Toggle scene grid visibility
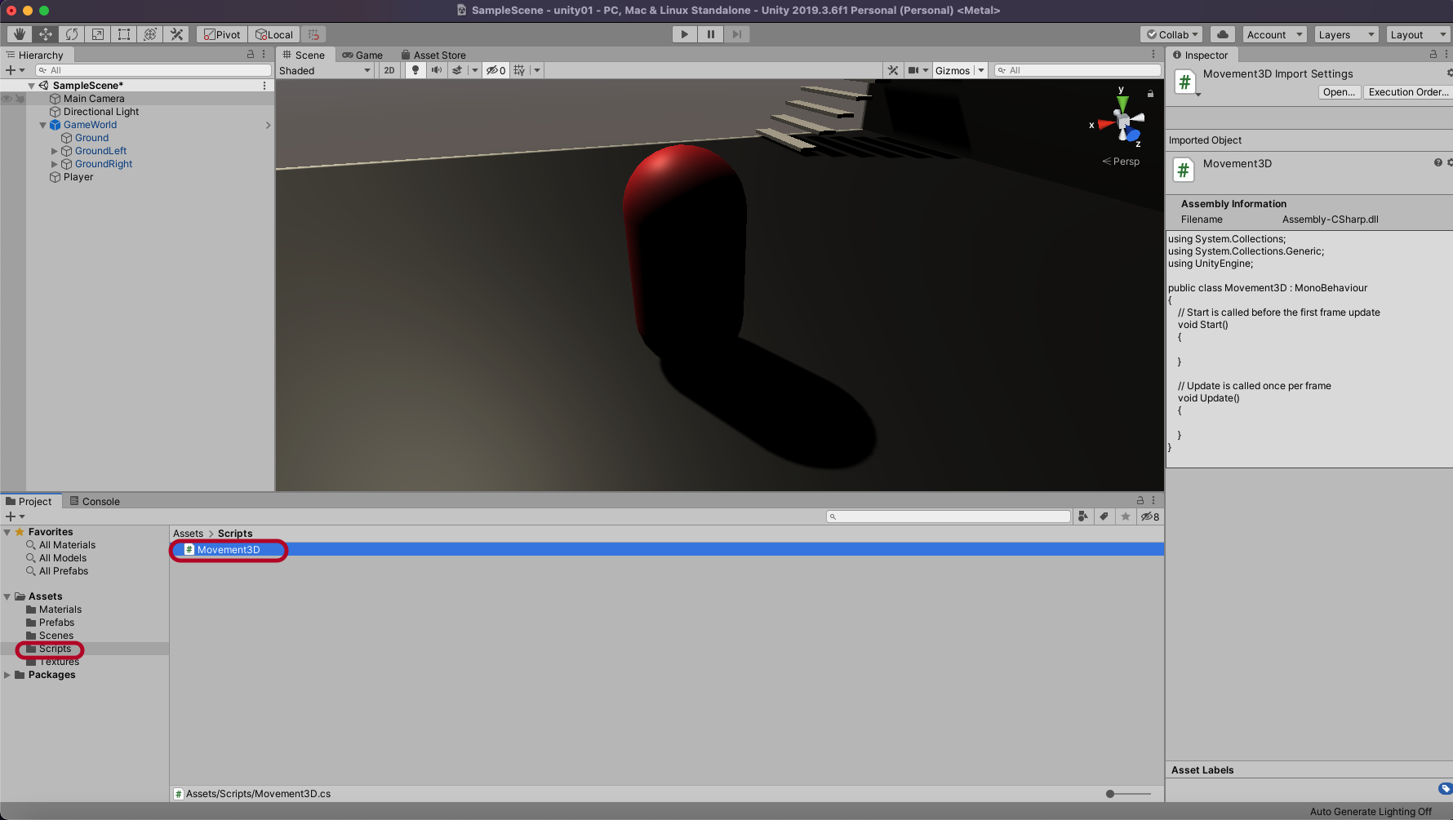Image resolution: width=1453 pixels, height=820 pixels. click(x=519, y=70)
